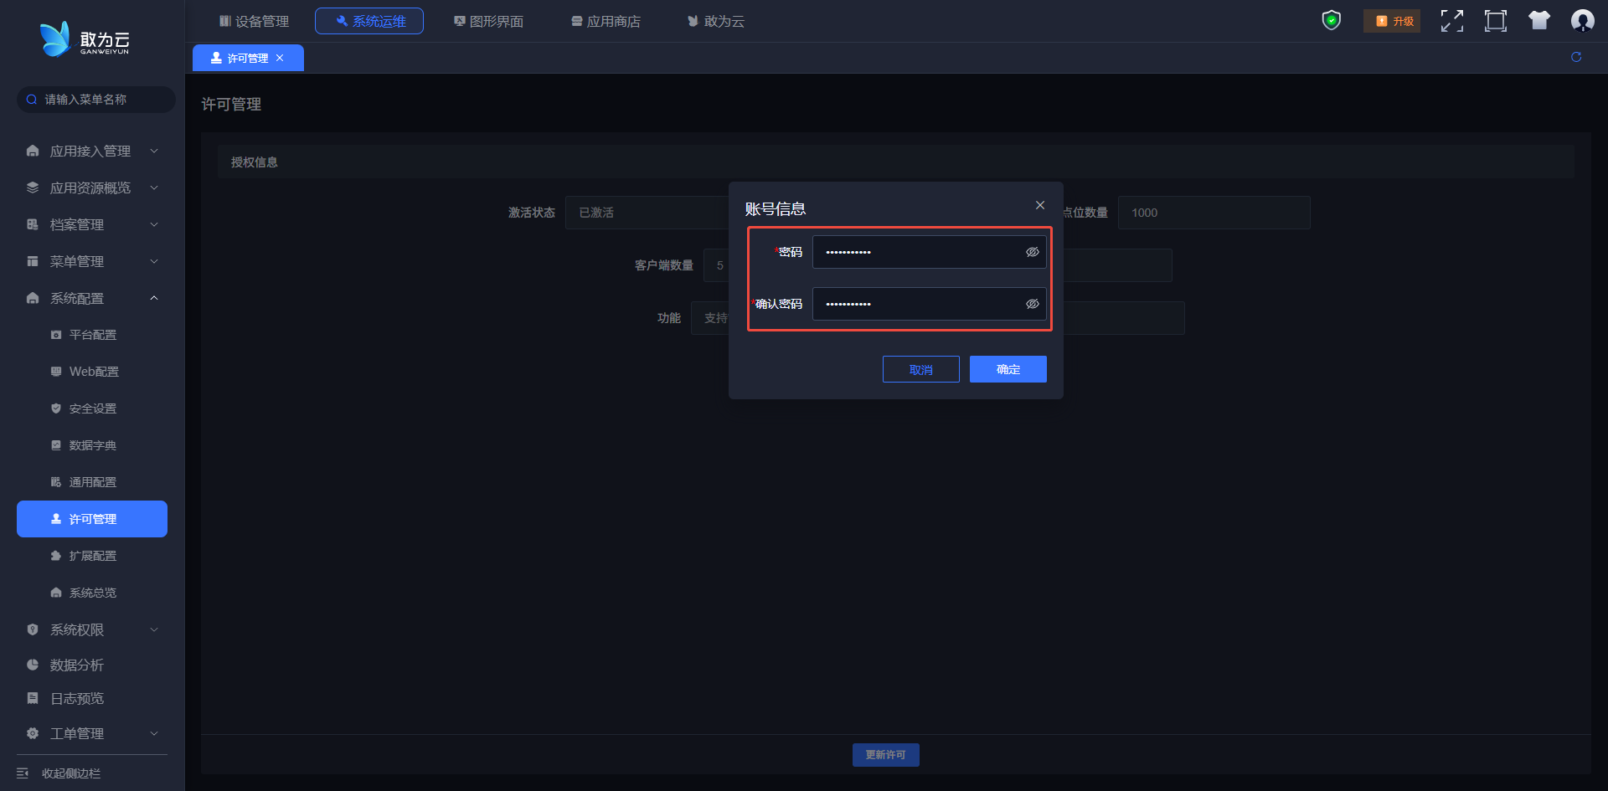Click the 档案管理 icon in sidebar
1608x791 pixels.
coord(33,225)
